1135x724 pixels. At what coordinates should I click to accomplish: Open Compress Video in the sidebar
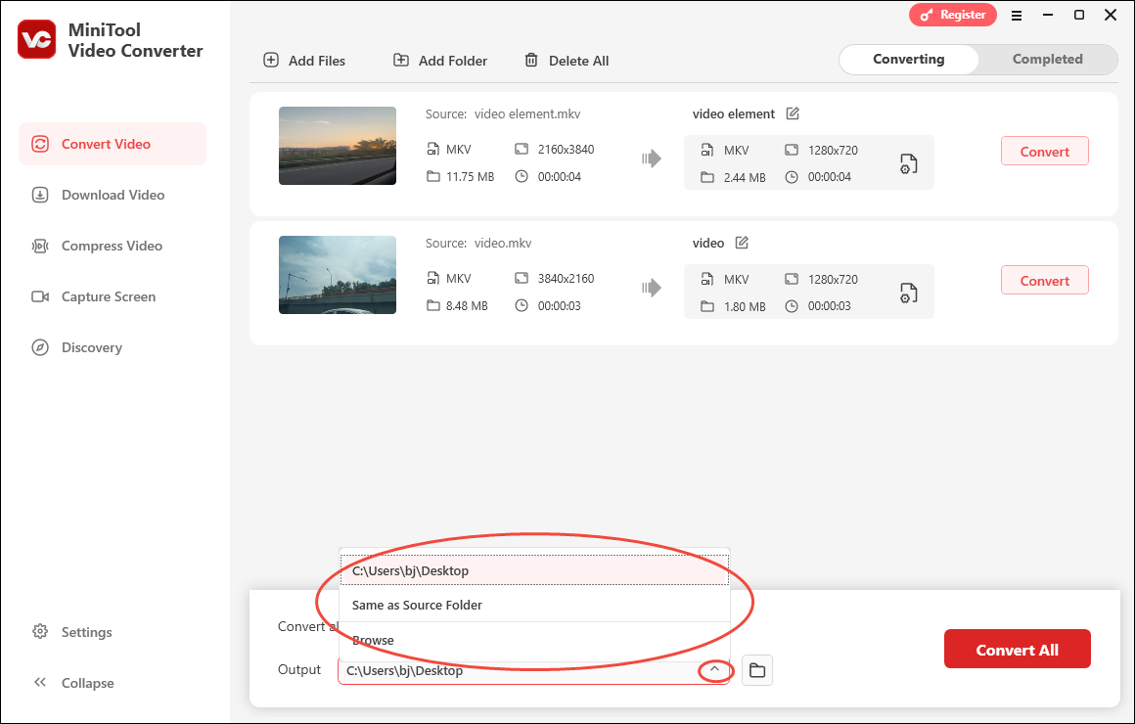(x=97, y=247)
